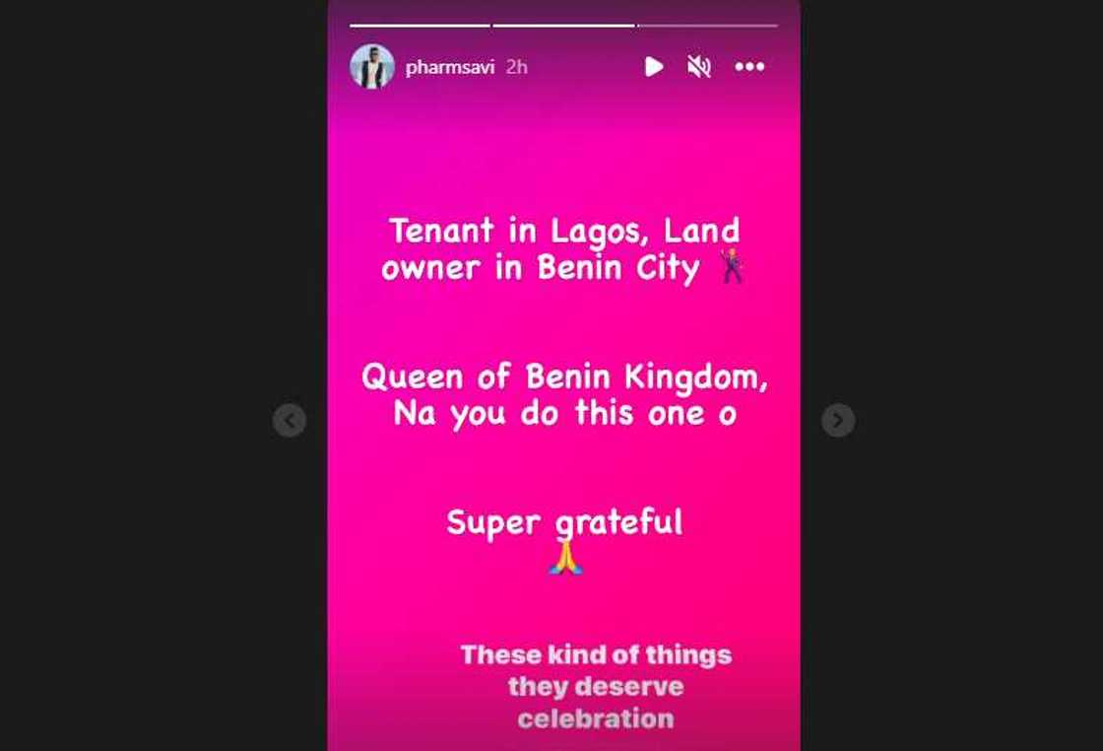Go to the previous story arrow

[290, 420]
